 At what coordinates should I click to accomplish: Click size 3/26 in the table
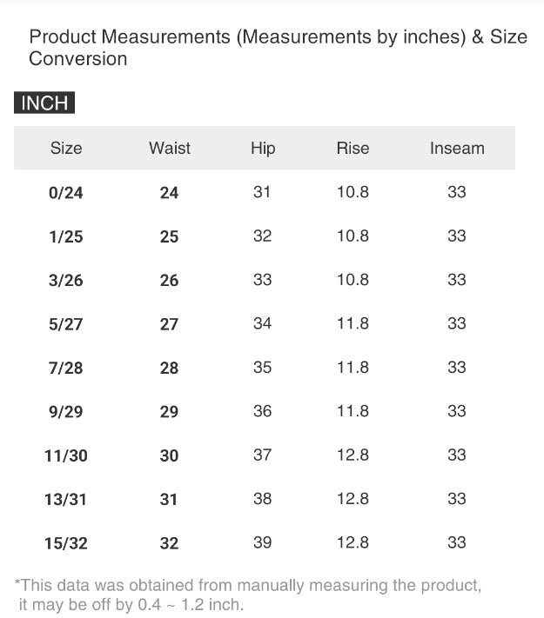(66, 280)
